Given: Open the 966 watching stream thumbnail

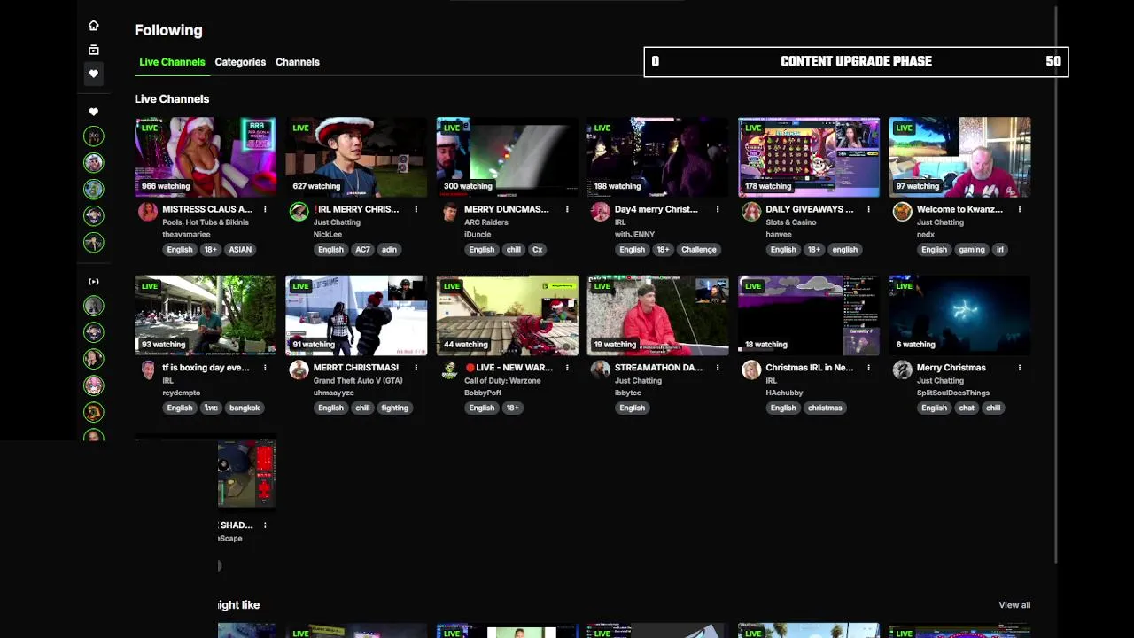Looking at the screenshot, I should [x=206, y=157].
